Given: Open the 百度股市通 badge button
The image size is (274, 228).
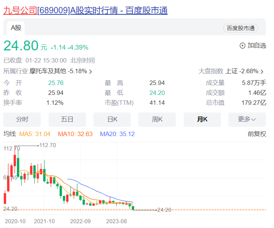Looking at the screenshot, I should (x=241, y=28).
